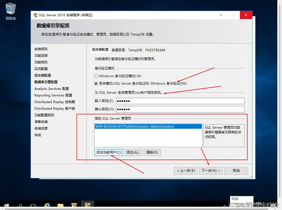Click Distributed Replay 控制器 step
Screen dimensions: 282x210
point(55,102)
